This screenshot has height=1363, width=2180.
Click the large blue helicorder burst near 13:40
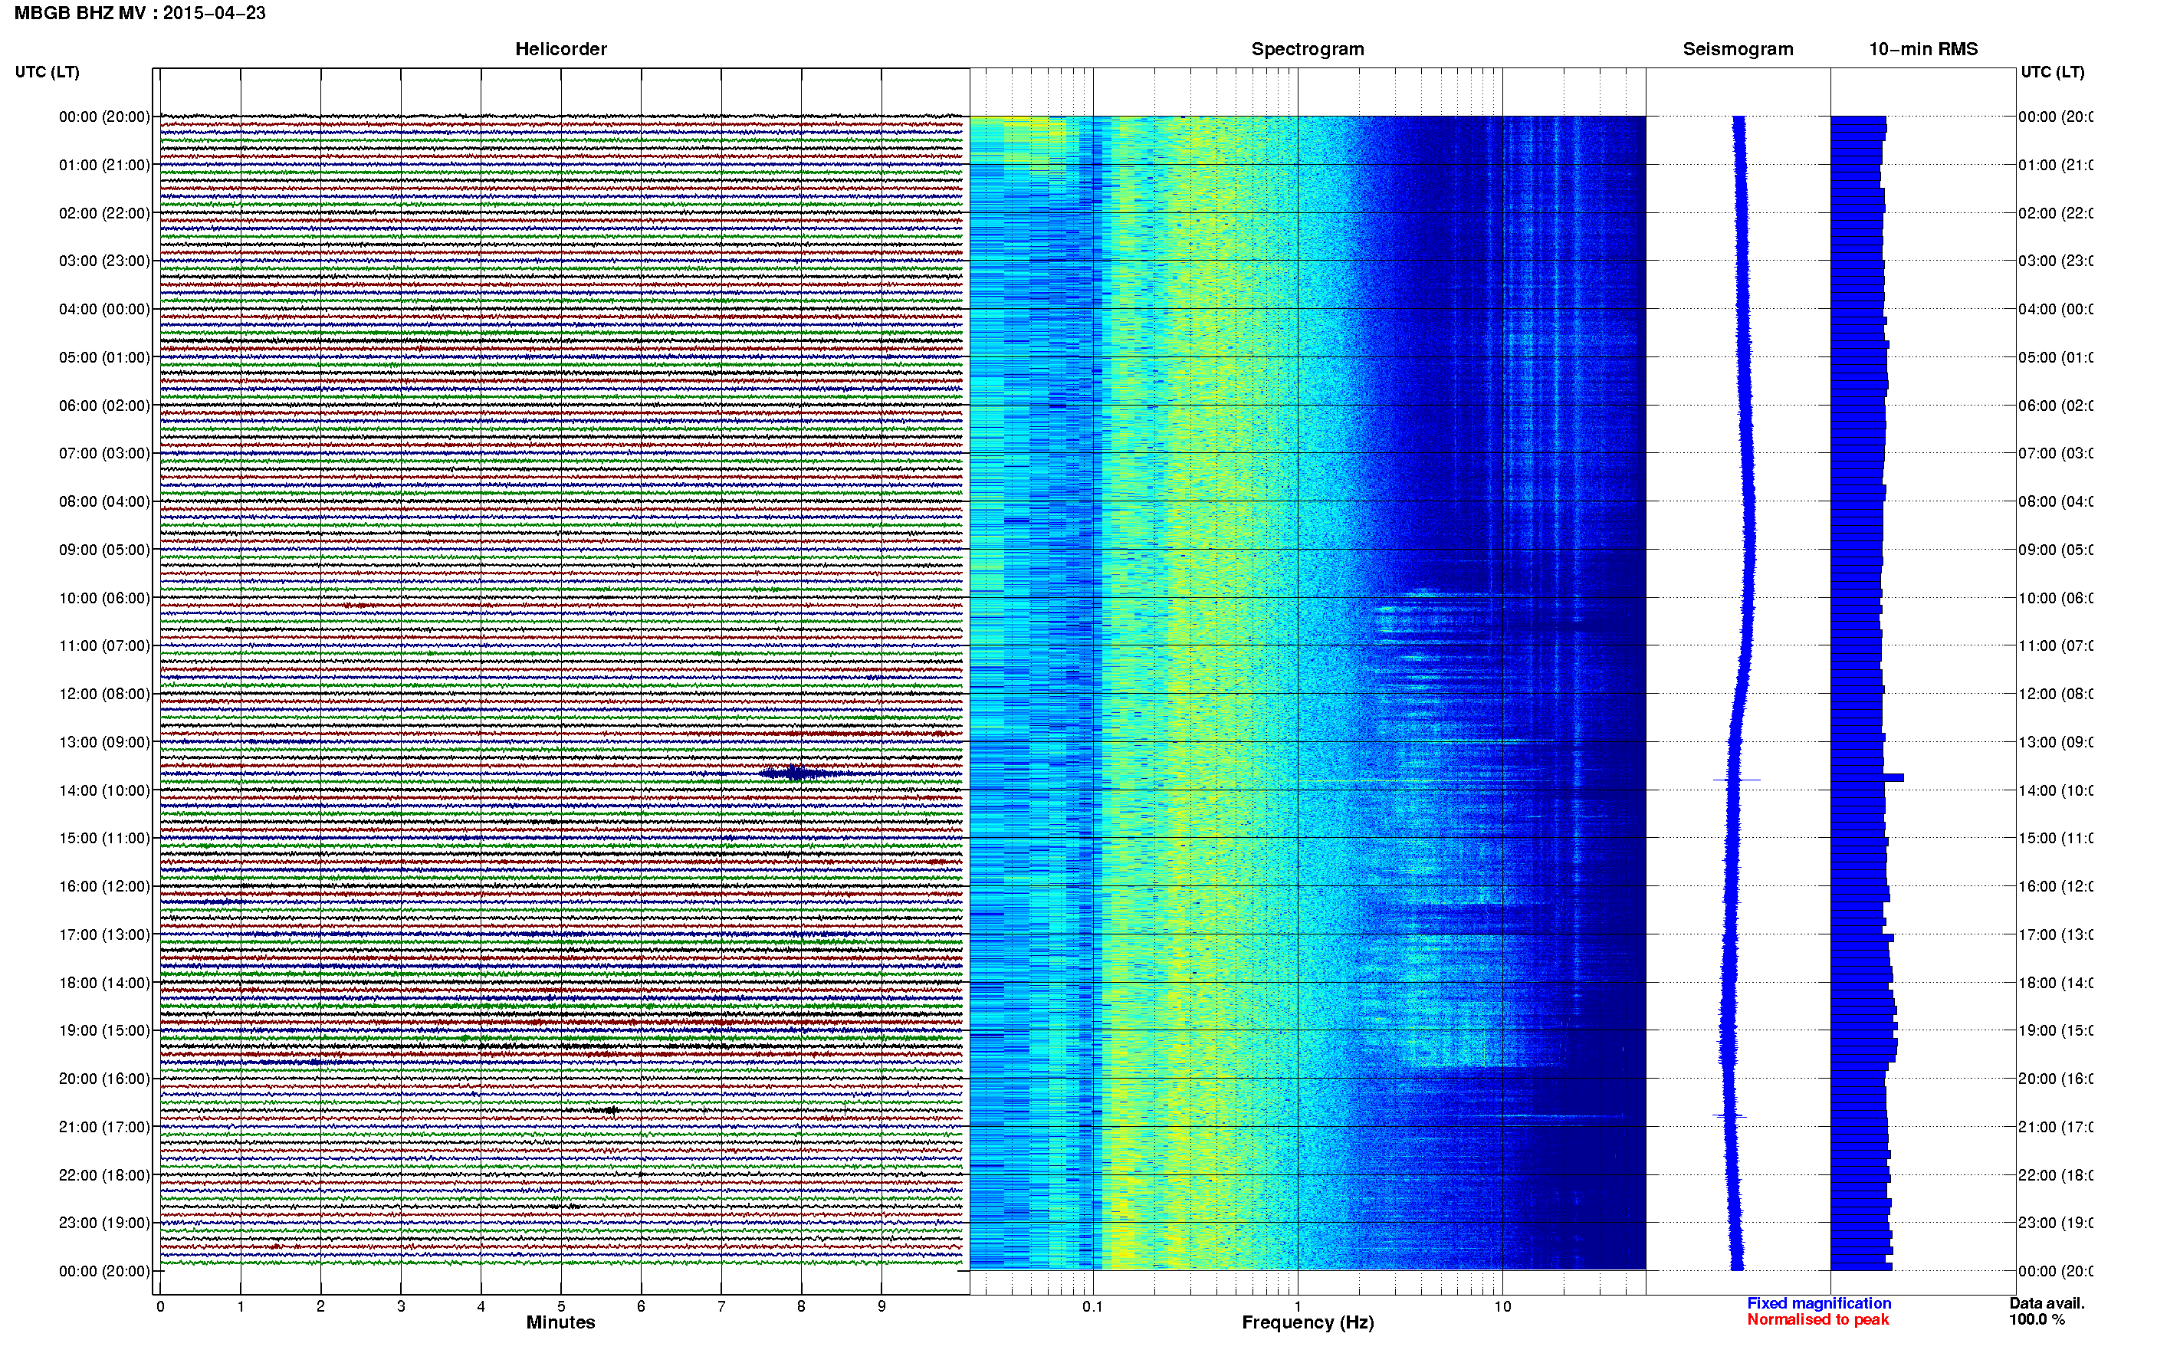pyautogui.click(x=796, y=773)
